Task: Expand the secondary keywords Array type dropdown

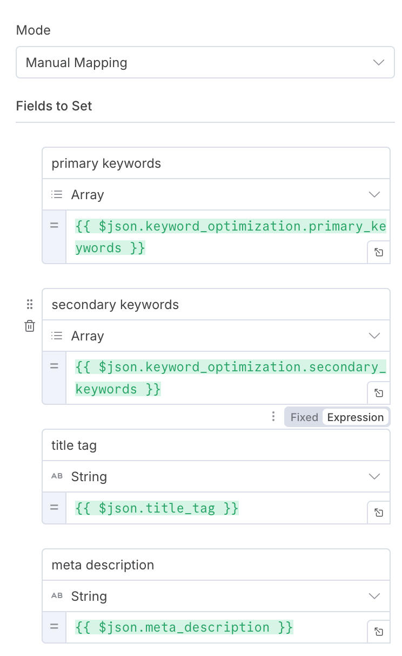Action: 216,336
